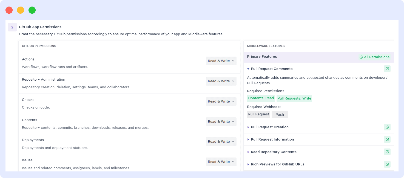This screenshot has width=404, height=178.
Task: Open the Checks permission dropdown
Action: pos(221,101)
